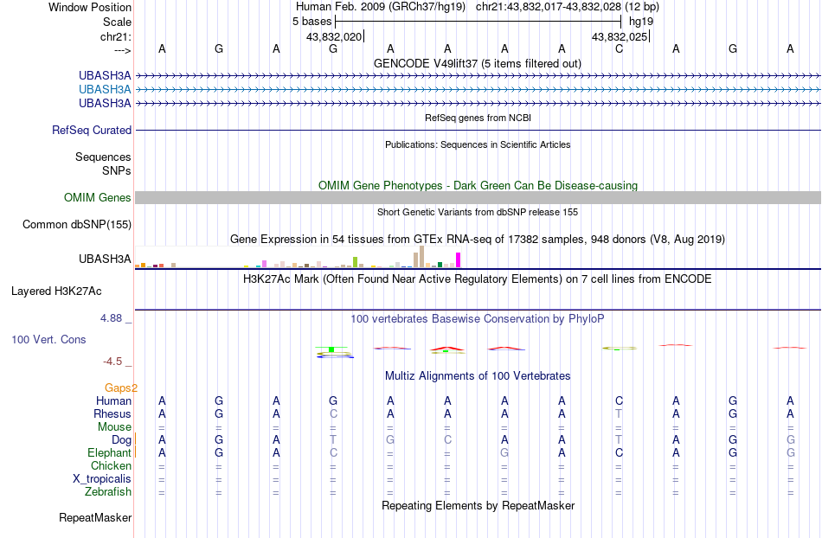Screen dimensions: 822x538
Task: Click the Sequences track label
Action: [x=103, y=157]
